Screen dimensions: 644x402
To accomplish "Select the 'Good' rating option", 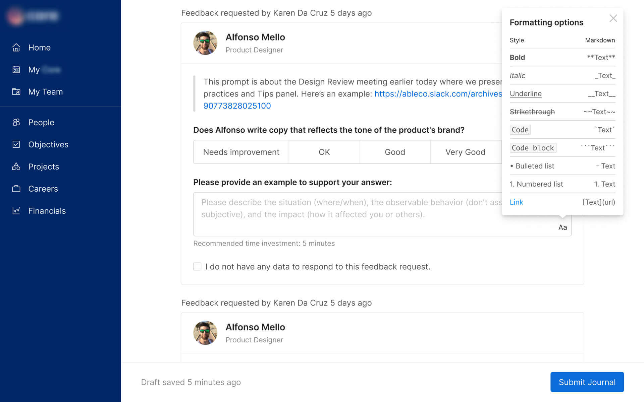I will pos(395,152).
